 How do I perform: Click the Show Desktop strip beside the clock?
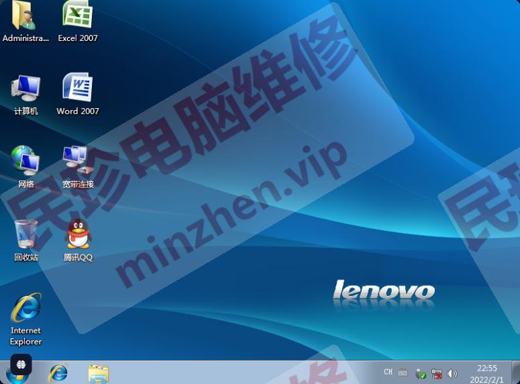[x=516, y=373]
